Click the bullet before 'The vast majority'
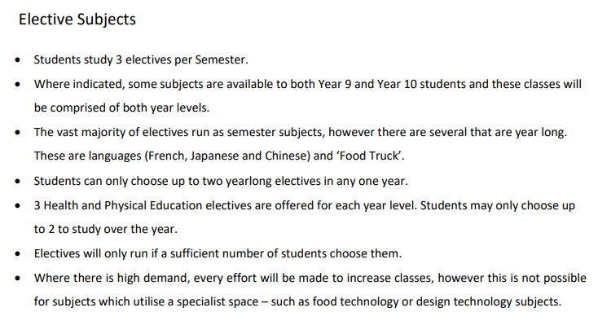Viewport: 598px width, 312px height. click(18, 133)
